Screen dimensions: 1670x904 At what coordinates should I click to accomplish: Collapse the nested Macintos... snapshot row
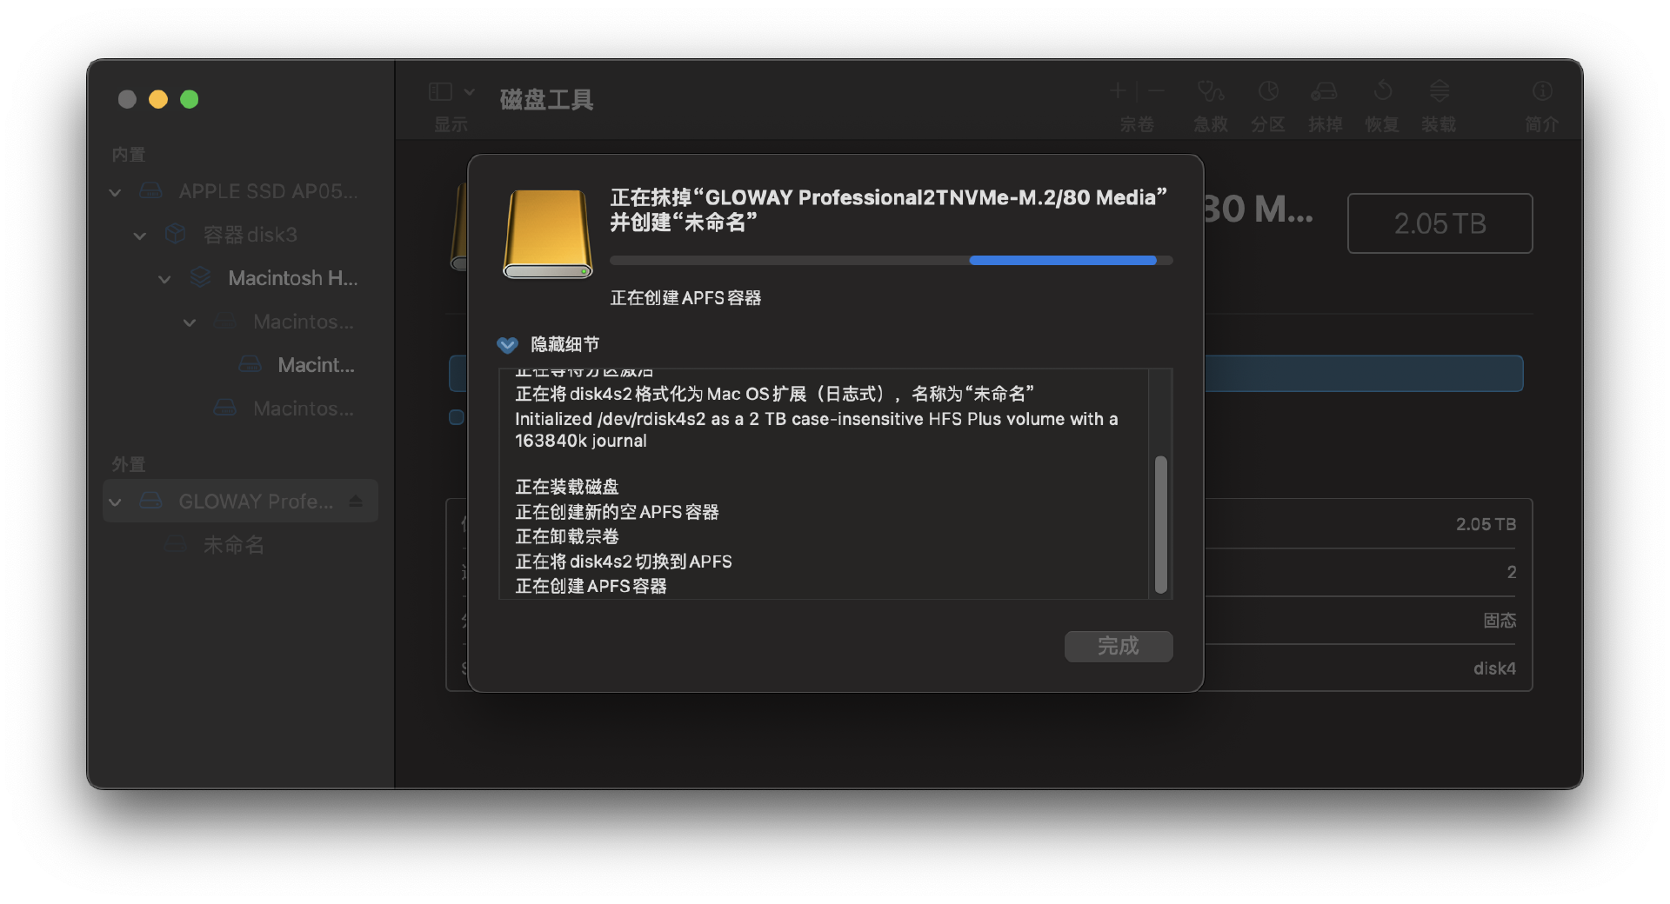[190, 322]
